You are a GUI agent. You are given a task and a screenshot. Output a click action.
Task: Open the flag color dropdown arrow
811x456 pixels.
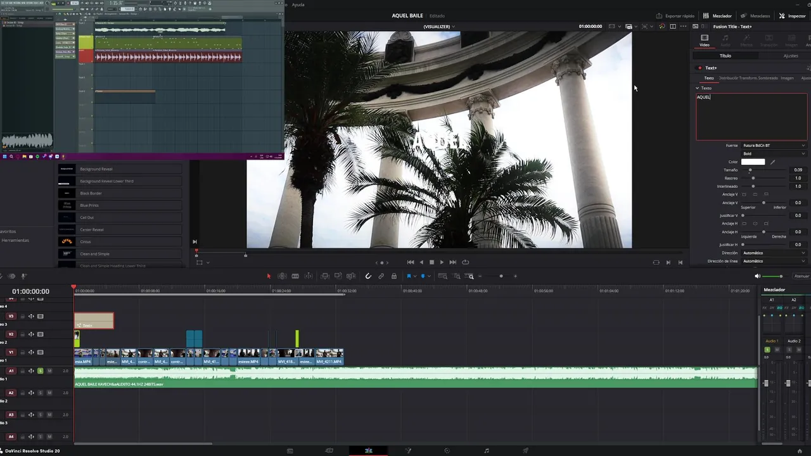(x=415, y=276)
